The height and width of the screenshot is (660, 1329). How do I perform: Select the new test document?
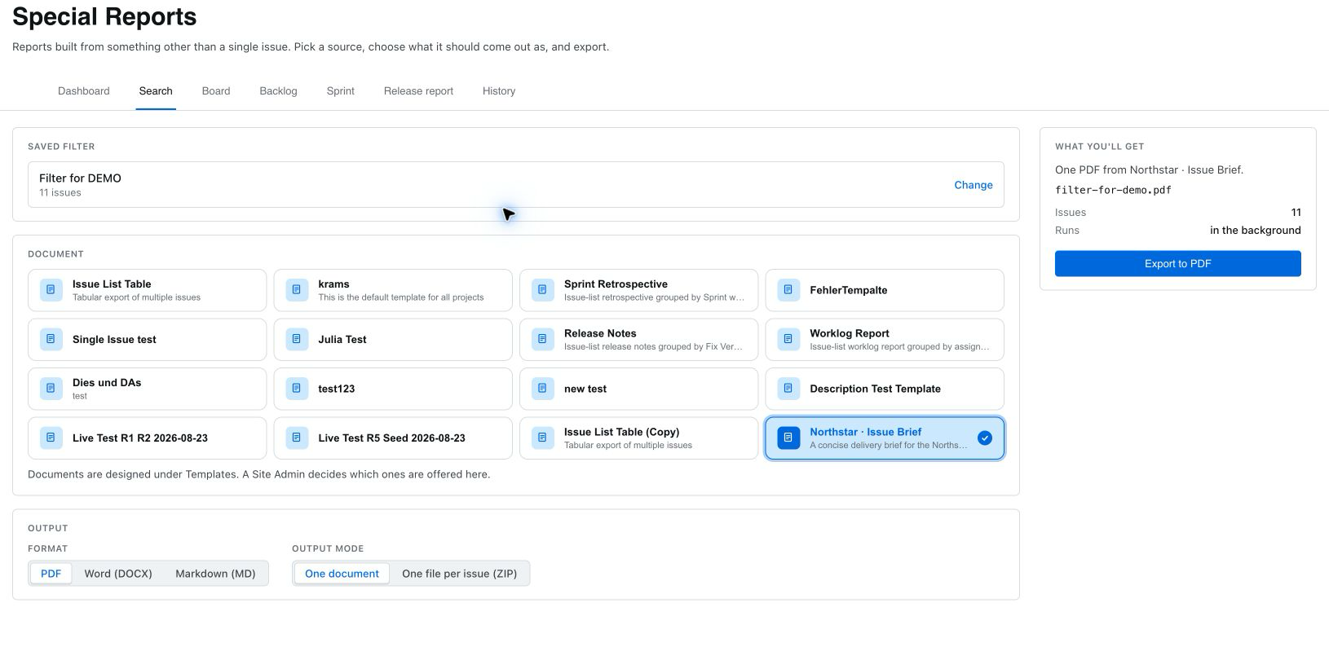click(638, 389)
